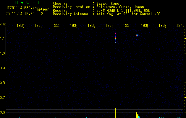Click the kHz axis unit label
The image size is (186, 118).
[3, 24]
